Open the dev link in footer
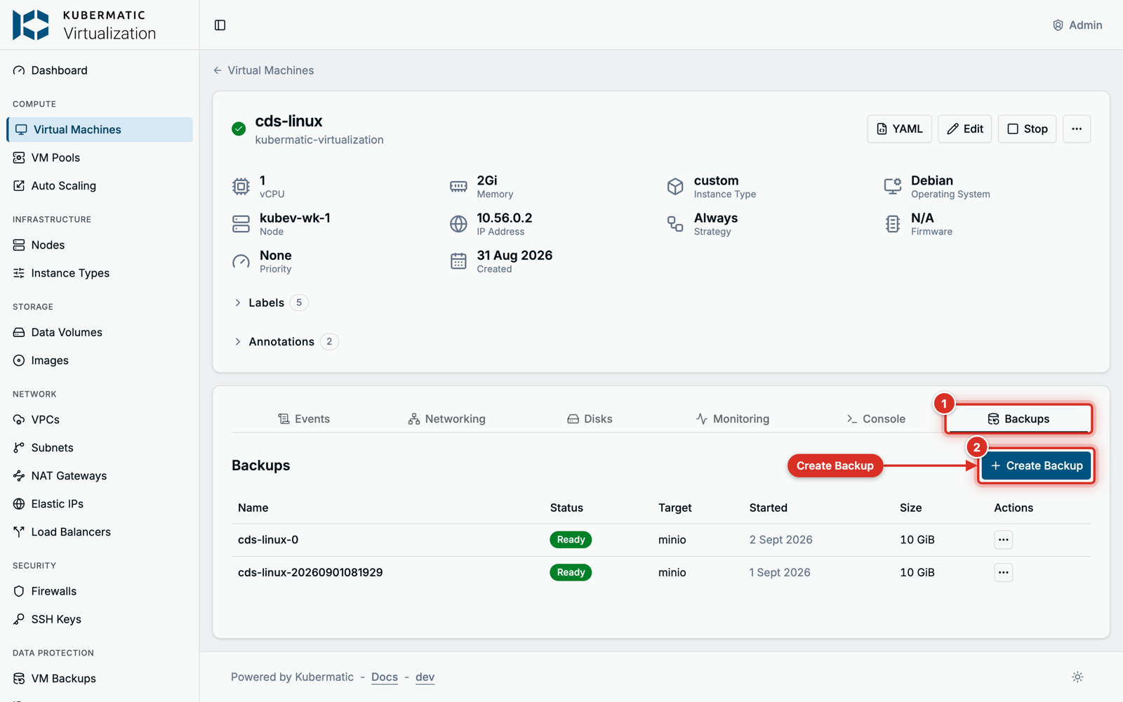This screenshot has width=1123, height=702. coord(425,677)
